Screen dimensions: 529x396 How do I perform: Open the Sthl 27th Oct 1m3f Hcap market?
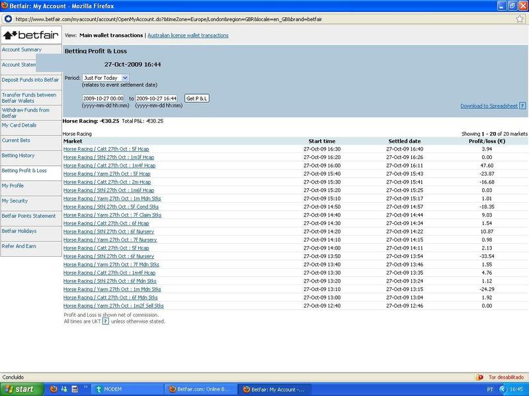click(x=108, y=157)
